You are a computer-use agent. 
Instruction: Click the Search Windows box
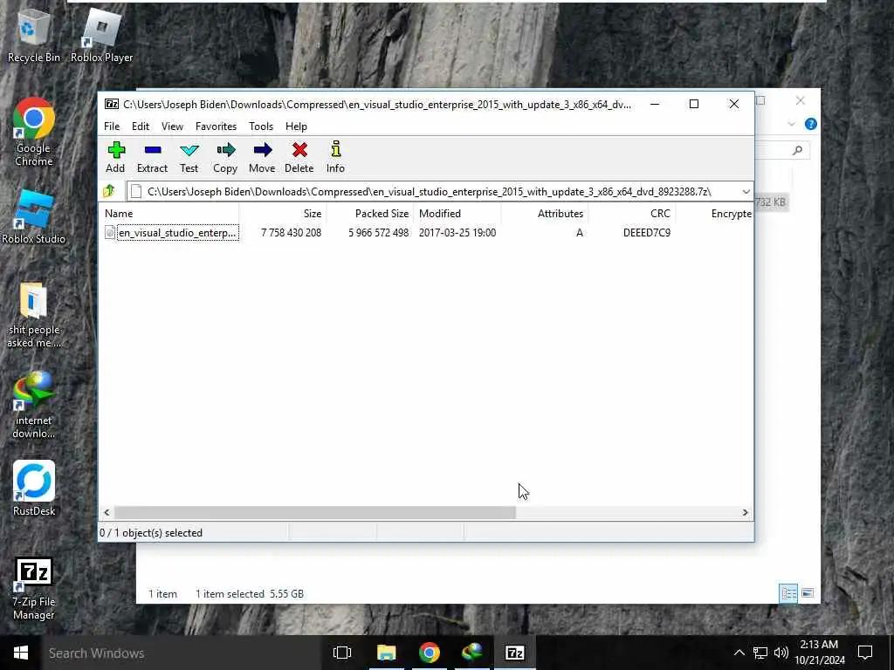coord(182,653)
